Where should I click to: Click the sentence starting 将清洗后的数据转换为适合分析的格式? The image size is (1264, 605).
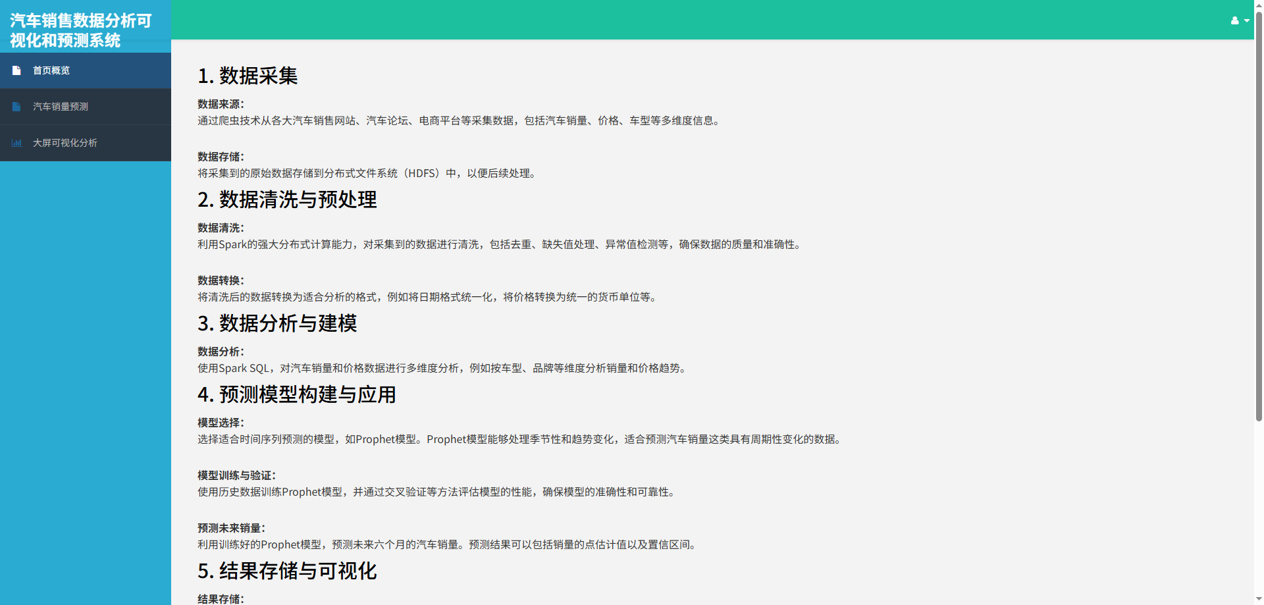tap(429, 297)
